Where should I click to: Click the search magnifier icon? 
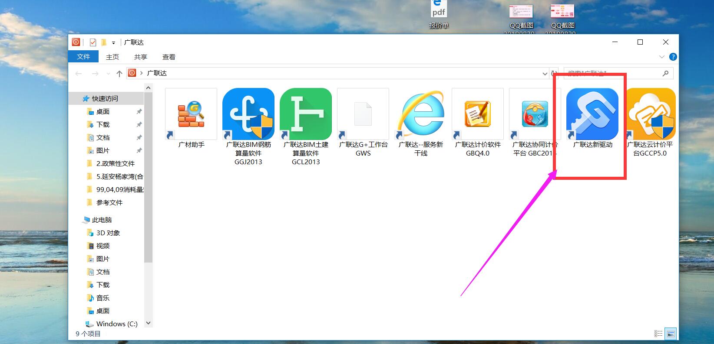[665, 74]
